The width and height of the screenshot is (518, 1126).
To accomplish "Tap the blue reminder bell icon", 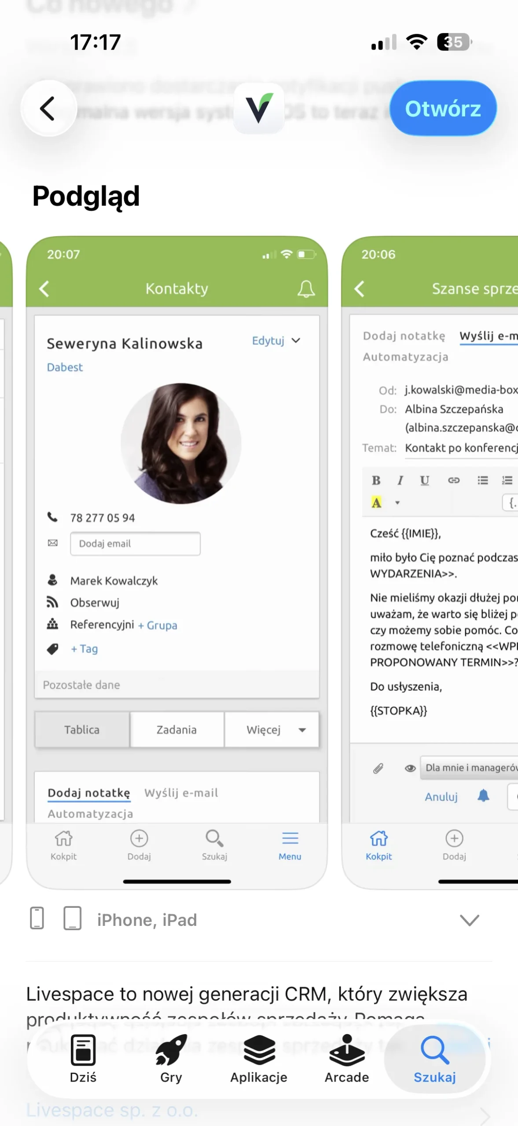I will click(484, 796).
